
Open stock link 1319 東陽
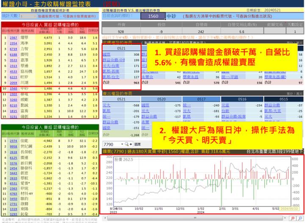coord(14,209)
